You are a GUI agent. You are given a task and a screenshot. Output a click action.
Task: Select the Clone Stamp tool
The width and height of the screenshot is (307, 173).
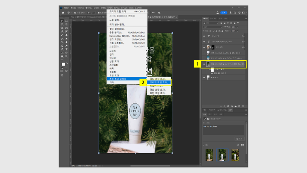(x=66, y=35)
